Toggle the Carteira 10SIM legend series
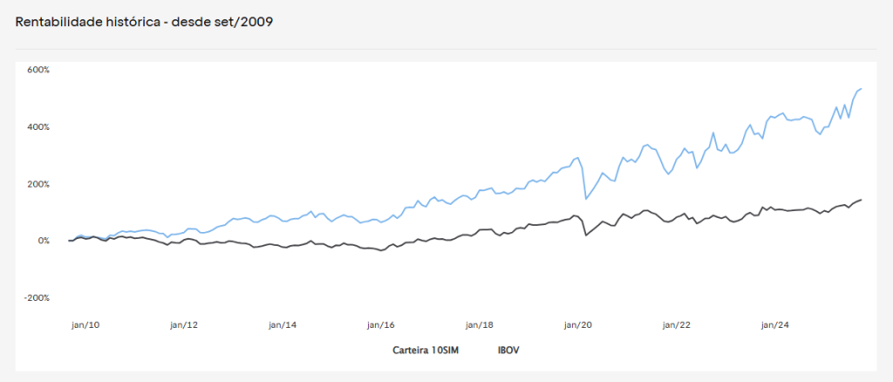 (425, 350)
